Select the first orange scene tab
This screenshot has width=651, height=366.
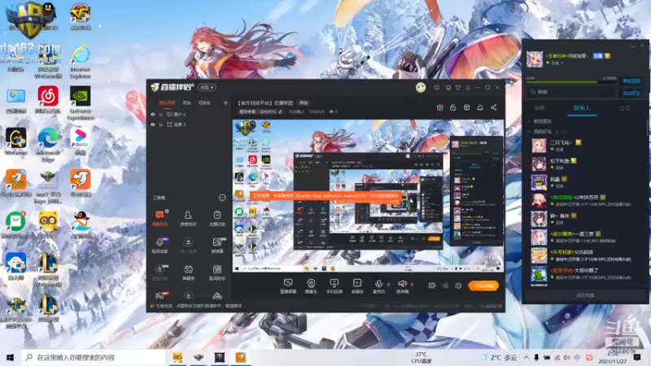point(167,102)
